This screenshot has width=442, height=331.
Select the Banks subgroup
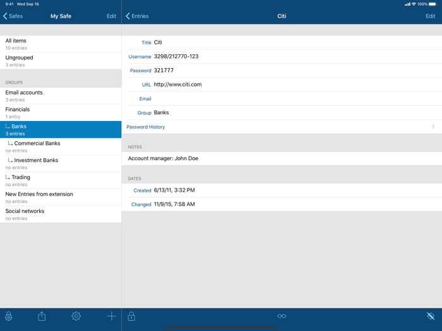click(61, 129)
